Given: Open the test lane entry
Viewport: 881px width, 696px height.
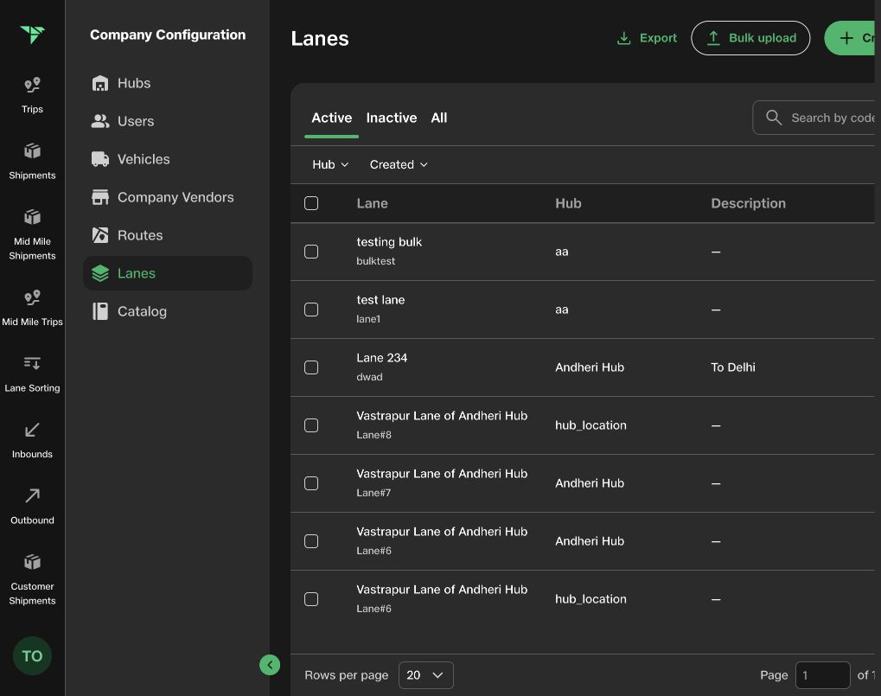Looking at the screenshot, I should 380,300.
